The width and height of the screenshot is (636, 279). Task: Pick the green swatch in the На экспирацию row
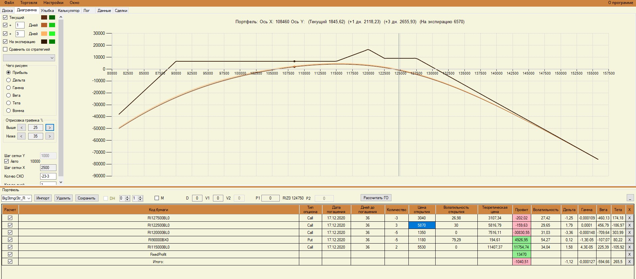(52, 41)
